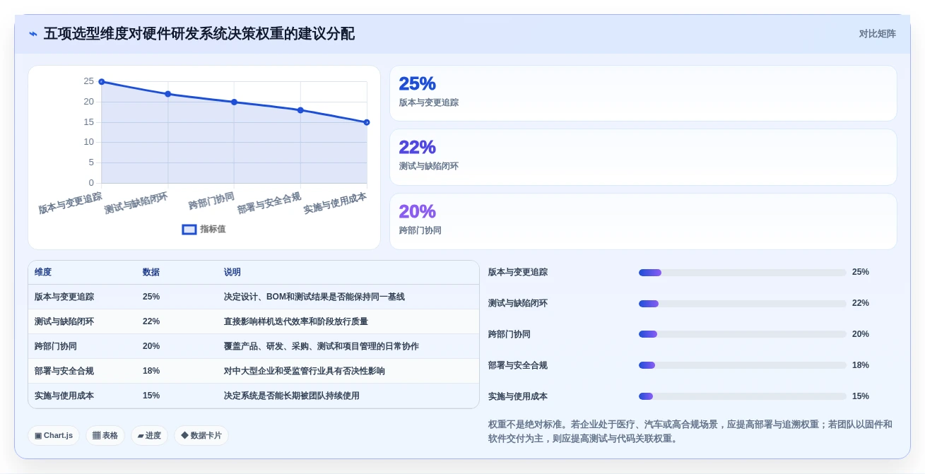Click the 18% value in table
Screen dimensions: 925x474
pos(151,371)
